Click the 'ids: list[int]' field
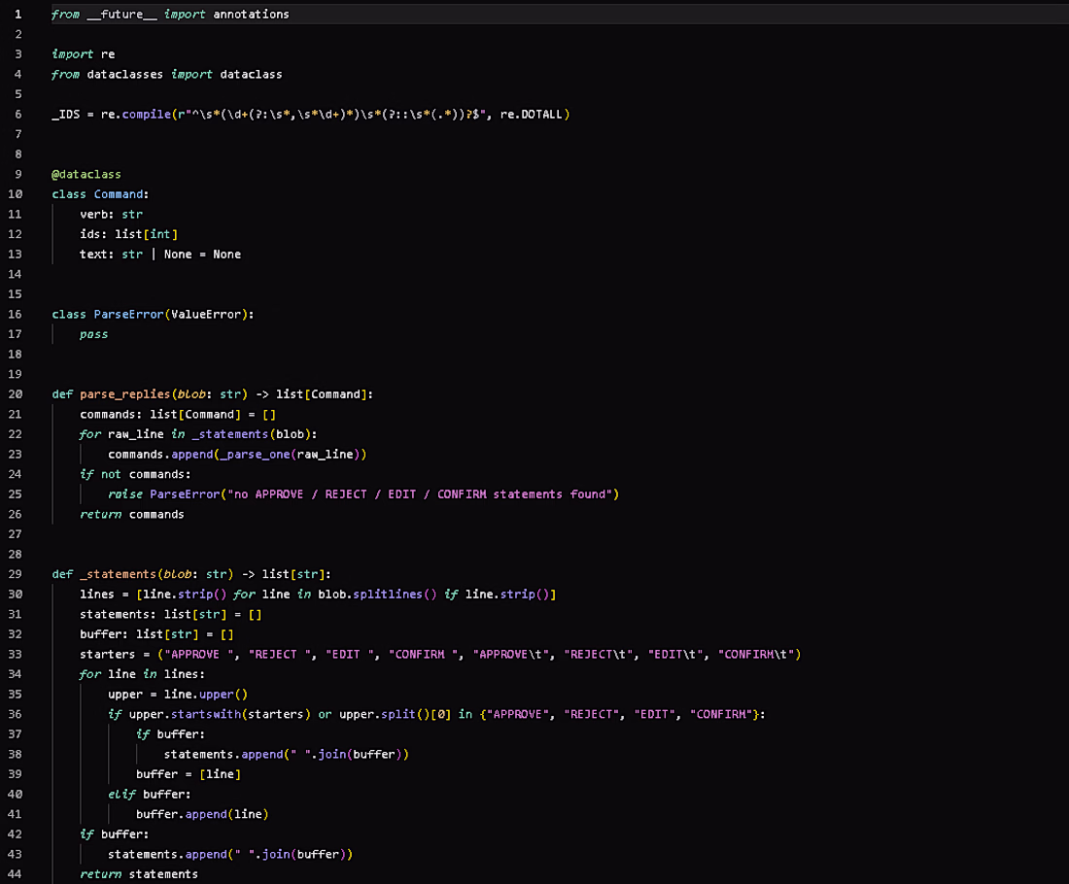Screen dimensions: 1069x884 pyautogui.click(x=129, y=234)
